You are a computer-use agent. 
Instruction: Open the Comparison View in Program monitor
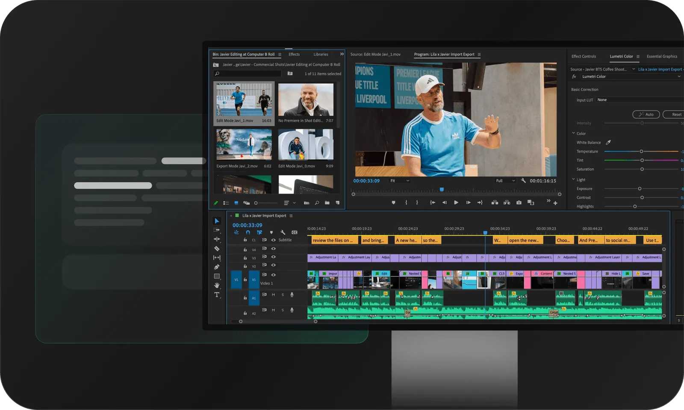click(531, 202)
